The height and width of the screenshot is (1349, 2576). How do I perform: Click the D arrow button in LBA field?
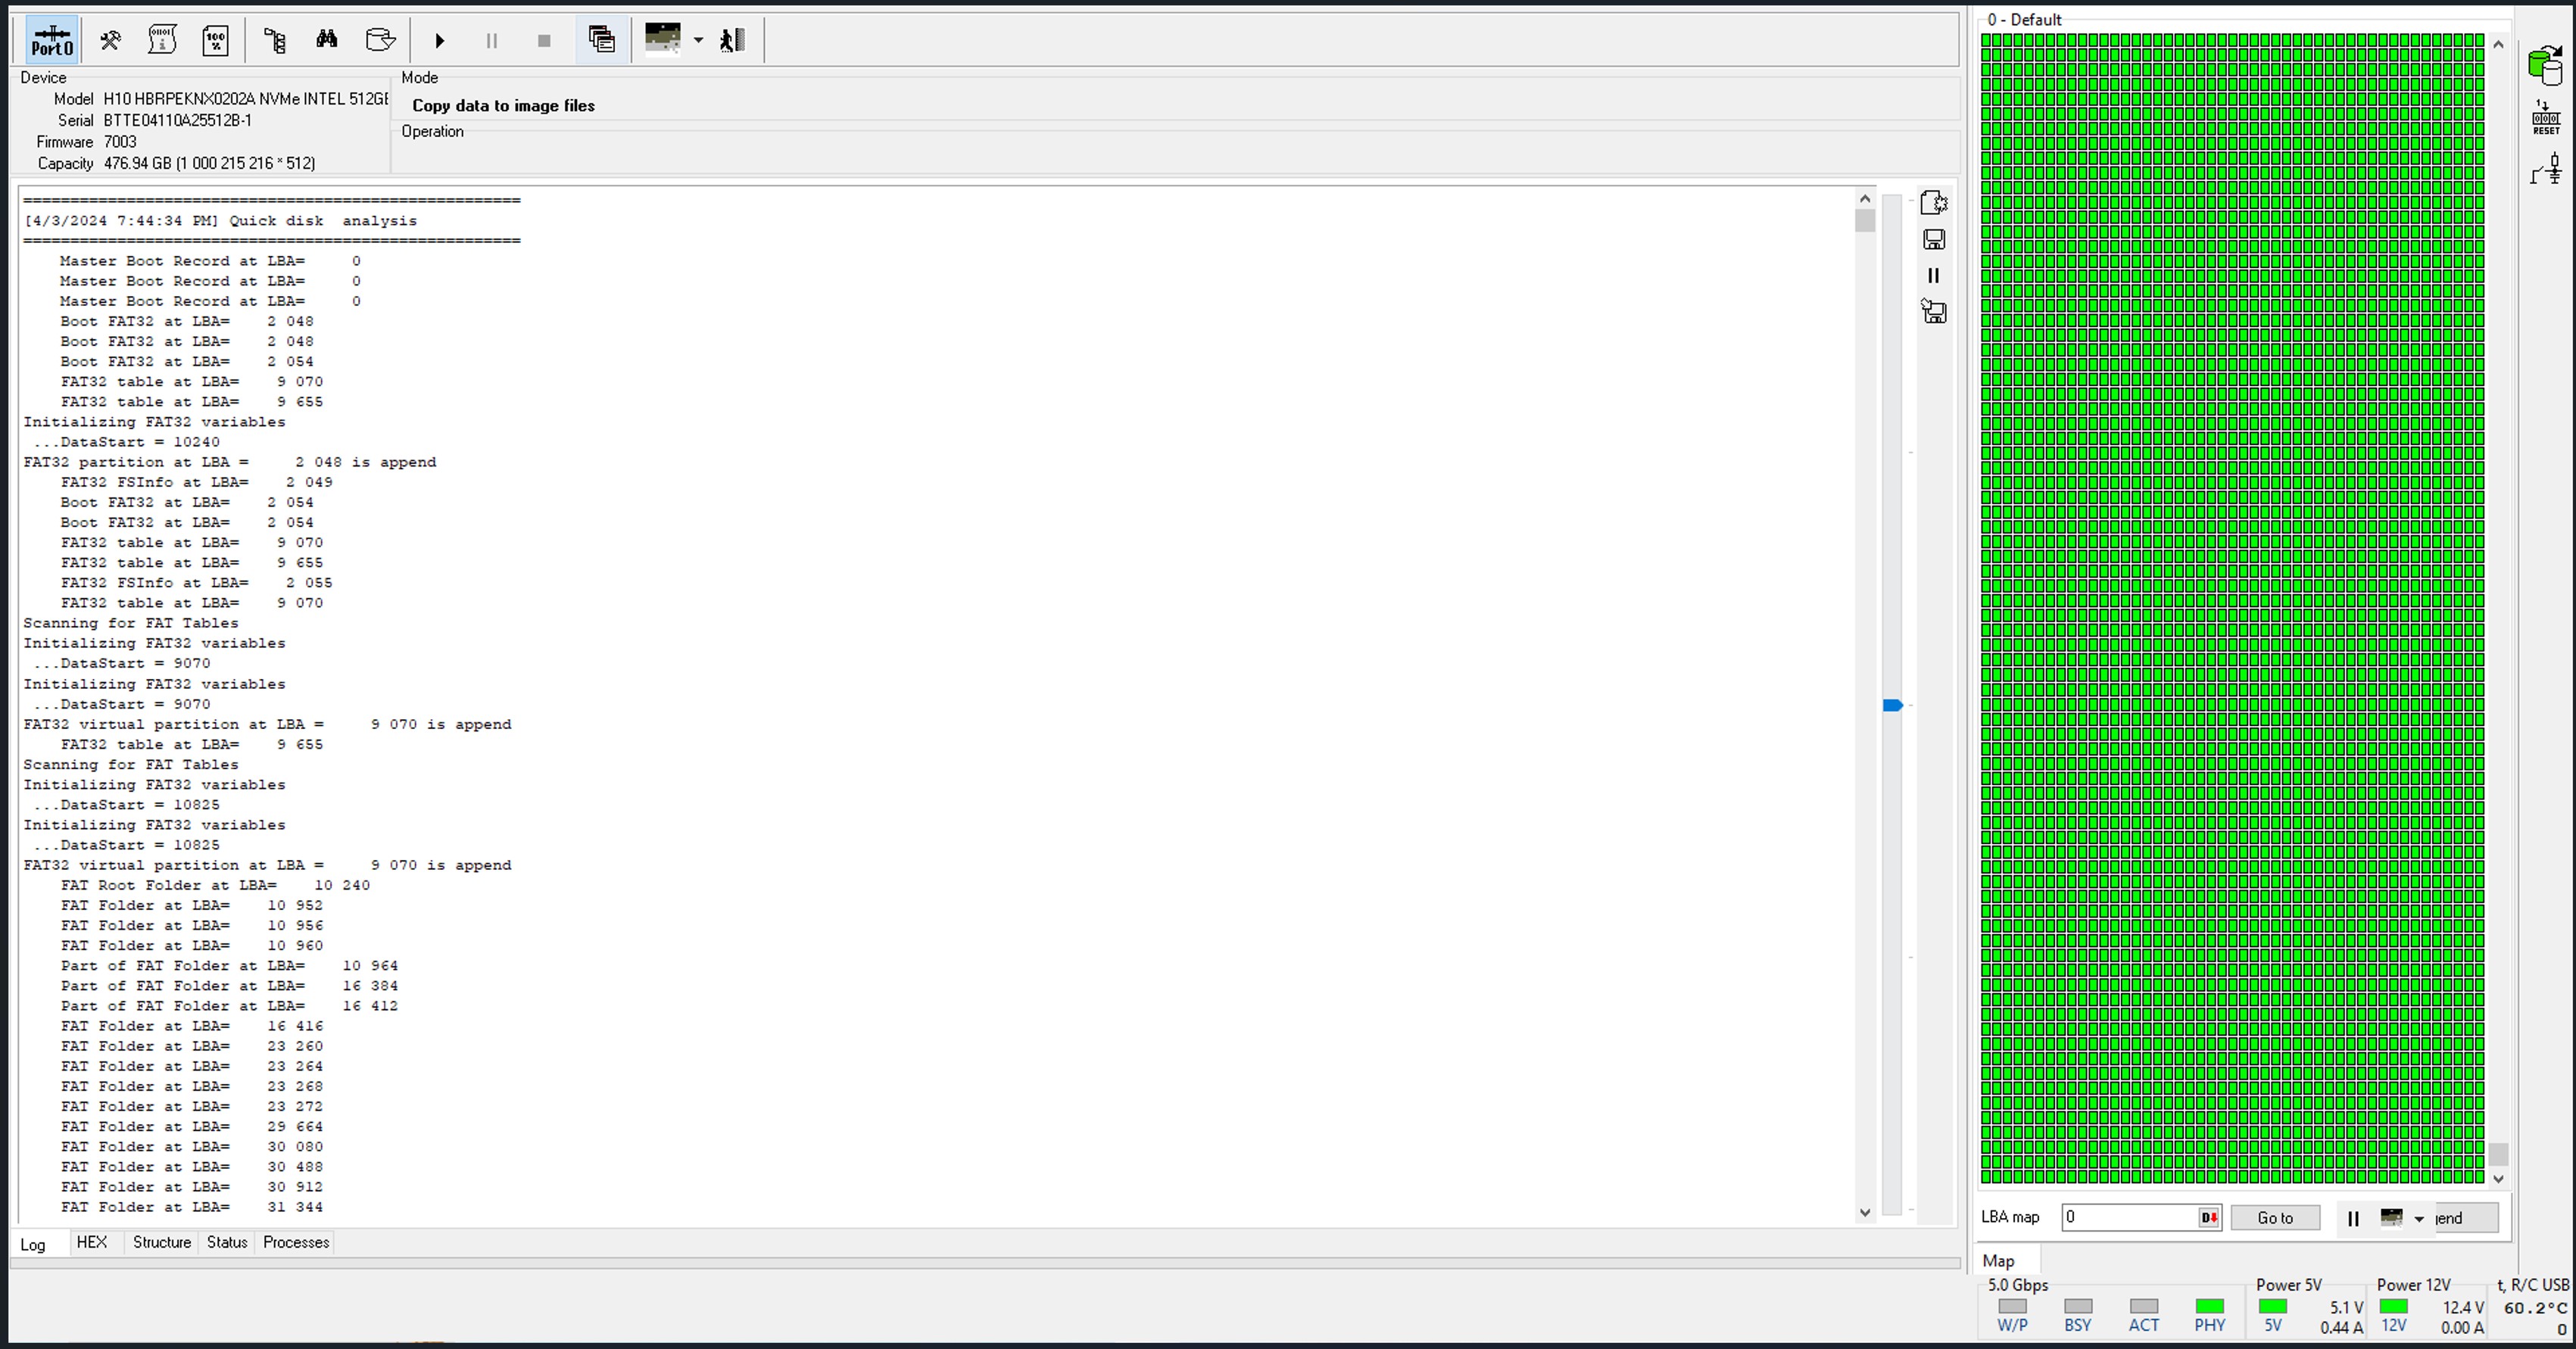click(2208, 1217)
